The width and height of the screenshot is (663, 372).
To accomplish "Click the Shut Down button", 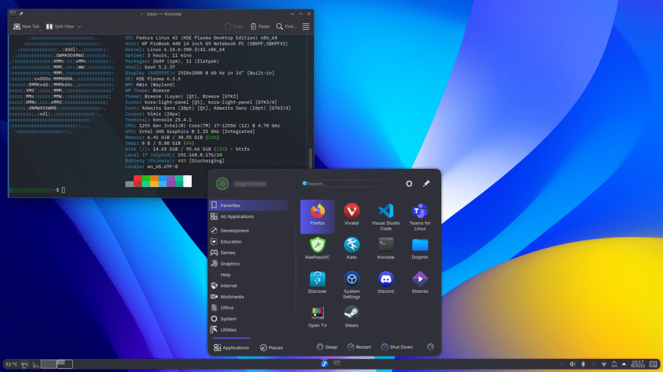I will (x=396, y=347).
